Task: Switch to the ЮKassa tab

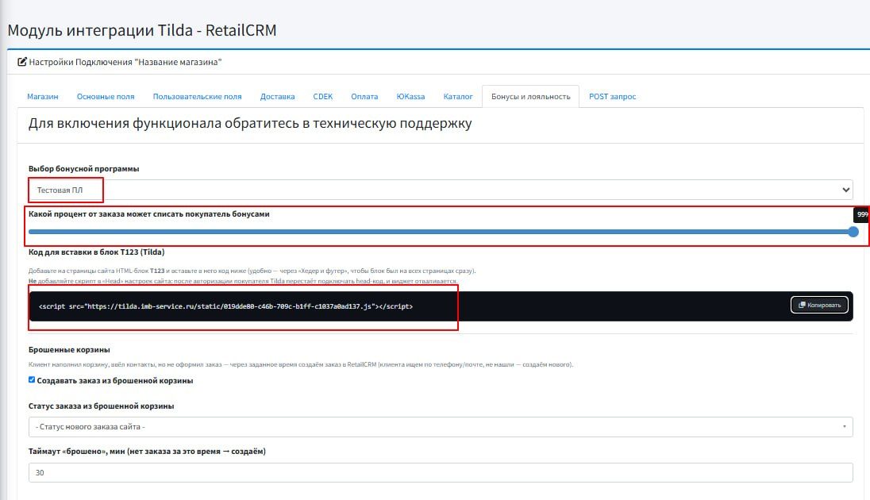Action: tap(410, 97)
